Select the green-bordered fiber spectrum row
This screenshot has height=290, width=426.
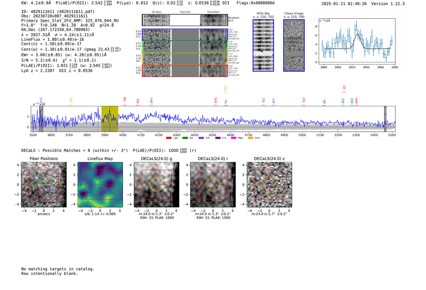click(185, 47)
